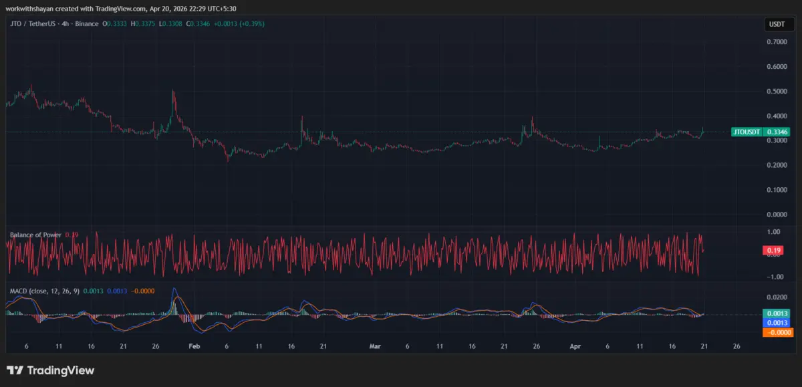Image resolution: width=802 pixels, height=387 pixels.
Task: Click the Feb label on the time axis
Action: coord(194,346)
